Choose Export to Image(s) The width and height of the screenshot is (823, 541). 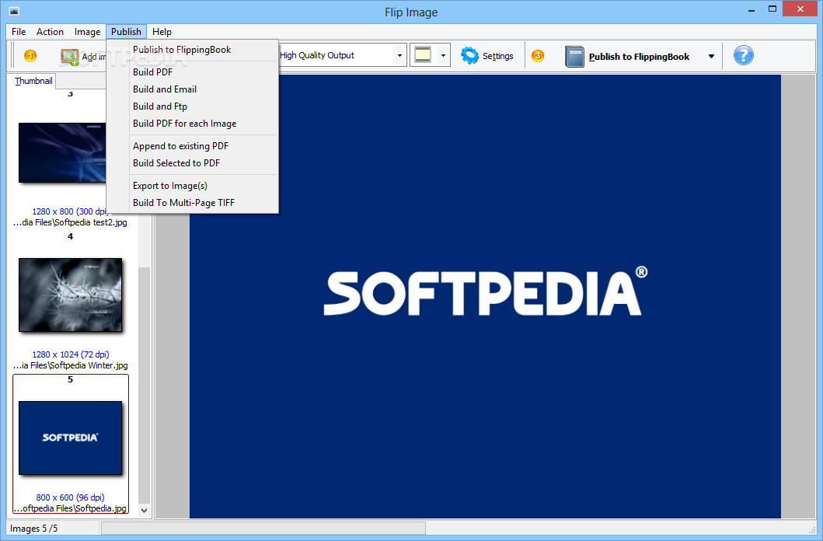(x=192, y=186)
